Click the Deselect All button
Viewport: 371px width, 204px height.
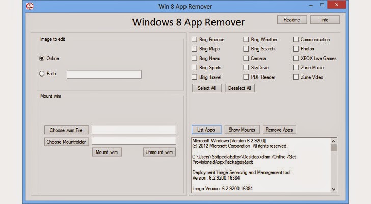tap(240, 88)
